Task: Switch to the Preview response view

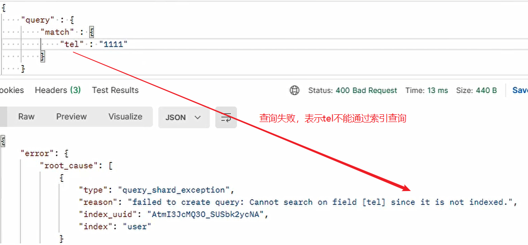Action: coord(71,117)
